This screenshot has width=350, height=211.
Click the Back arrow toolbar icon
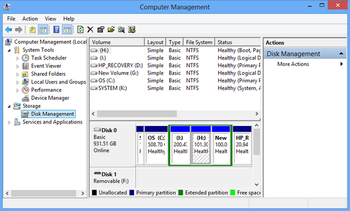[9, 30]
